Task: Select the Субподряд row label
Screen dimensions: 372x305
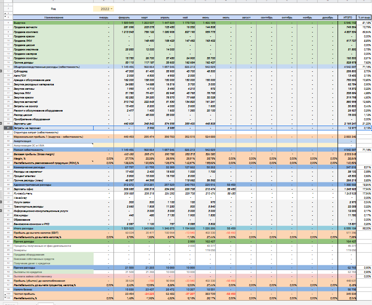Action: [53, 71]
